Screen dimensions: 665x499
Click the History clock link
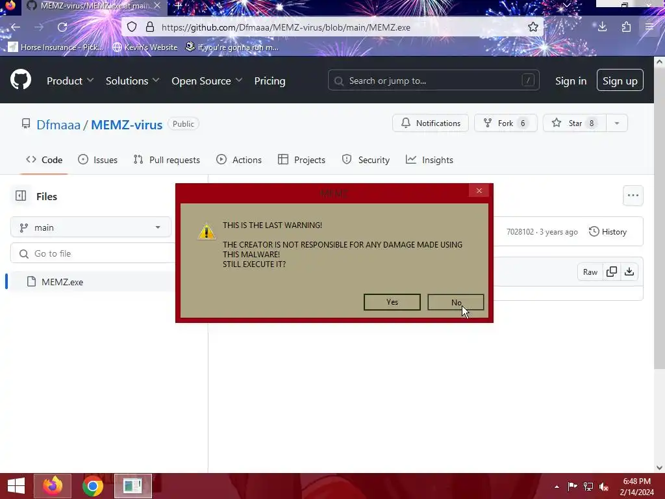click(608, 232)
